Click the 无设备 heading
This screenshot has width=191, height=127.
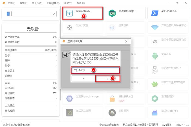click(32, 29)
